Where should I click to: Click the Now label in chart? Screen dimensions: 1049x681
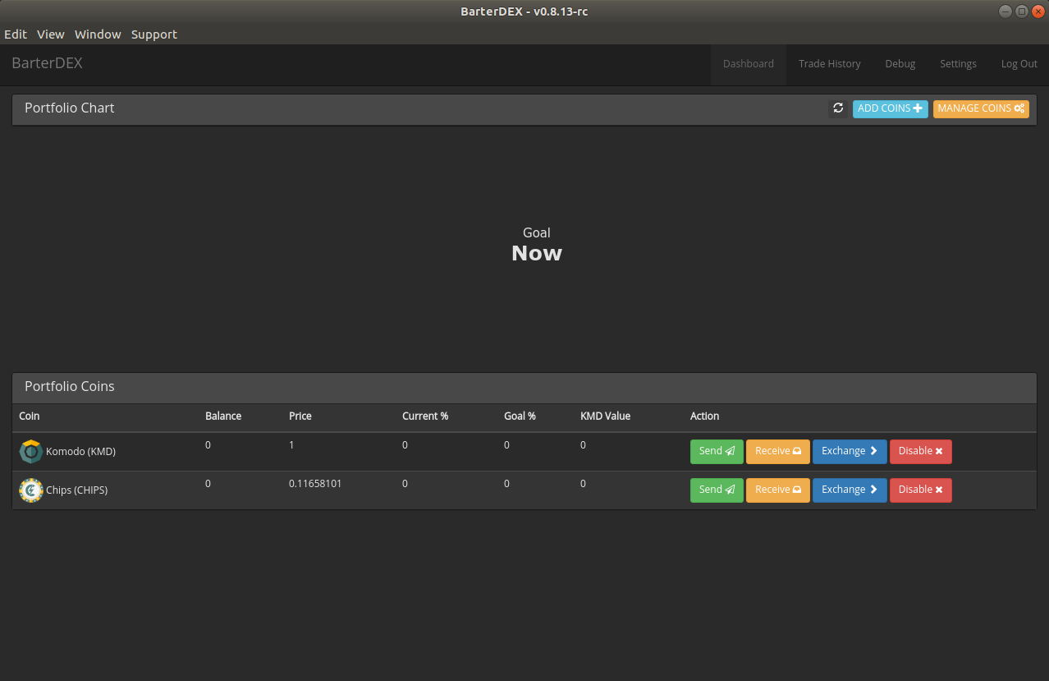[x=537, y=253]
